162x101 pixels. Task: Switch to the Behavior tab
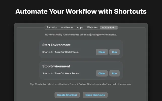52,28
